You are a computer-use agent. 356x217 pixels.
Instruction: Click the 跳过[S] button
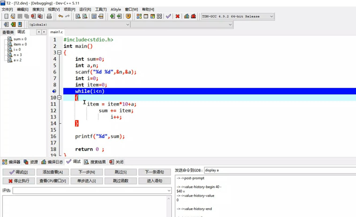point(120,172)
